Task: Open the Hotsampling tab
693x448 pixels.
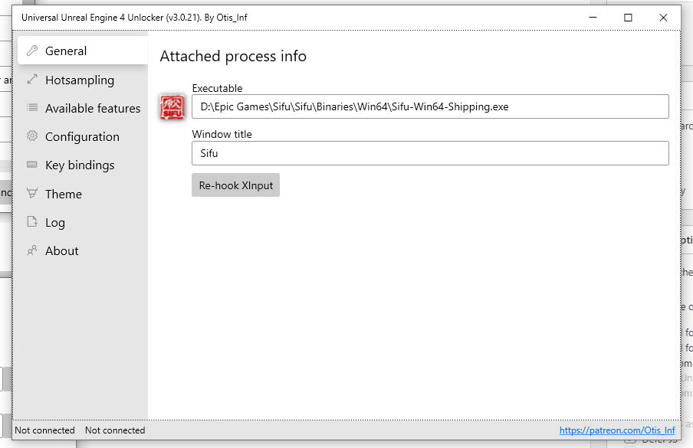Action: (x=80, y=80)
